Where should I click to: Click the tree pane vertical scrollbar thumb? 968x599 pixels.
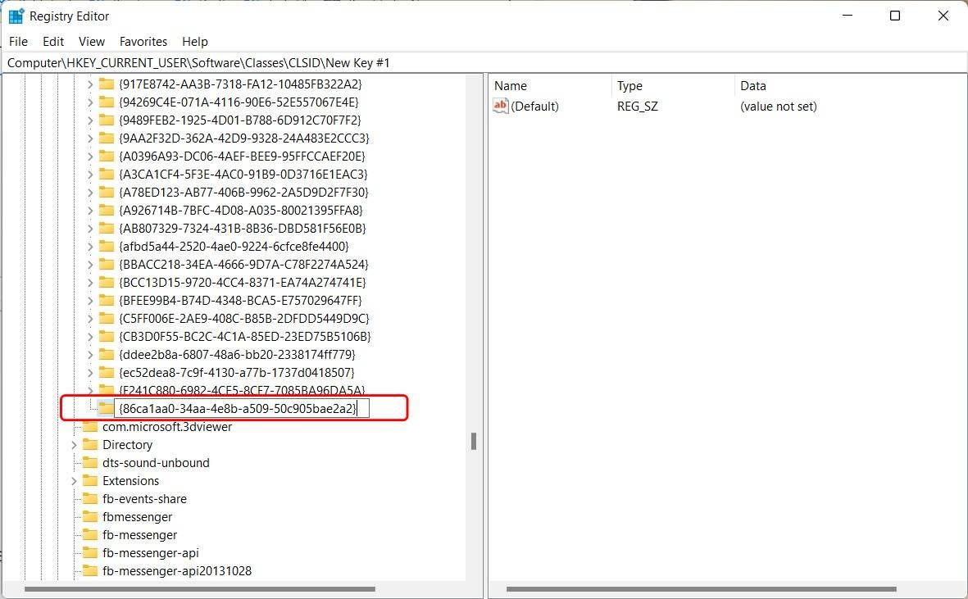pos(473,441)
